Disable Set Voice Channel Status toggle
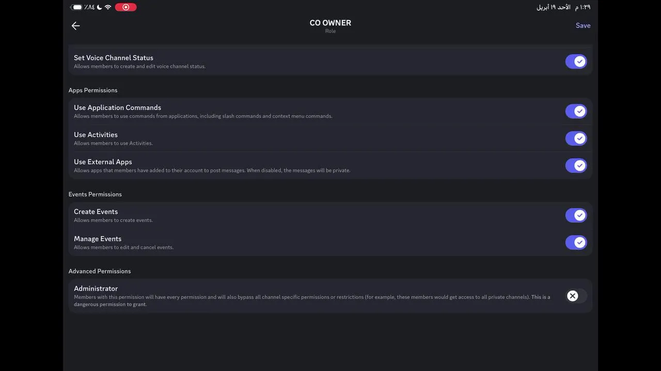The height and width of the screenshot is (371, 661). (x=576, y=62)
